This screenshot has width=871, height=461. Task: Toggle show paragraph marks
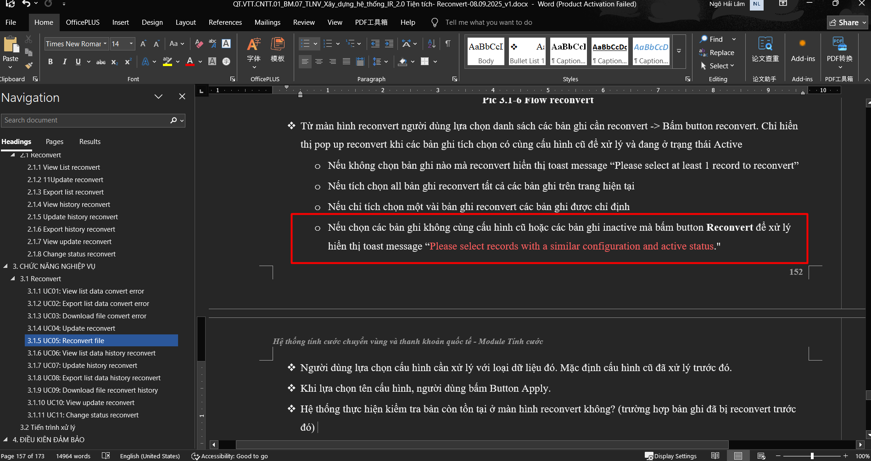click(447, 44)
